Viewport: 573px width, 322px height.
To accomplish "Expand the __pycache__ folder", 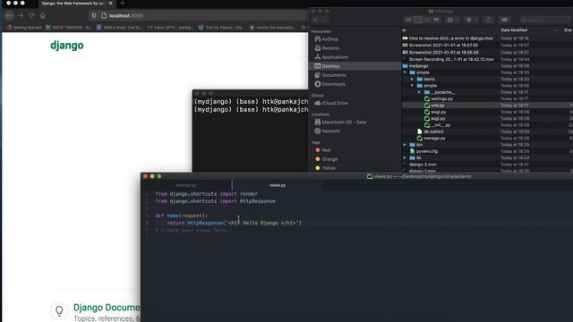I will pyautogui.click(x=419, y=92).
